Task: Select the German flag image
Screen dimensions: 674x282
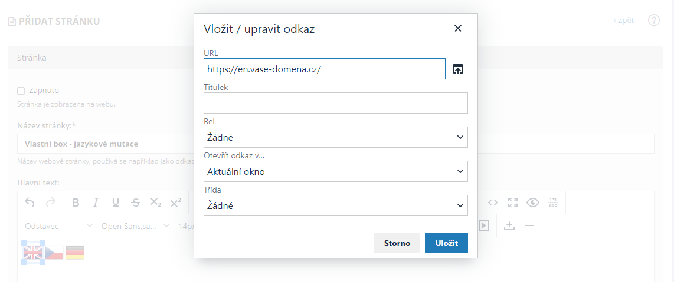Action: coord(75,253)
